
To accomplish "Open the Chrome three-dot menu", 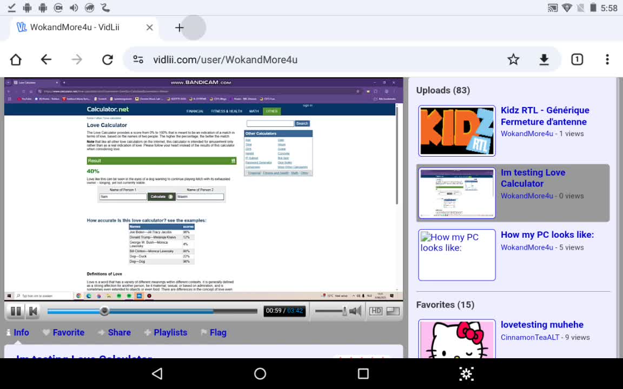I will coord(607,59).
